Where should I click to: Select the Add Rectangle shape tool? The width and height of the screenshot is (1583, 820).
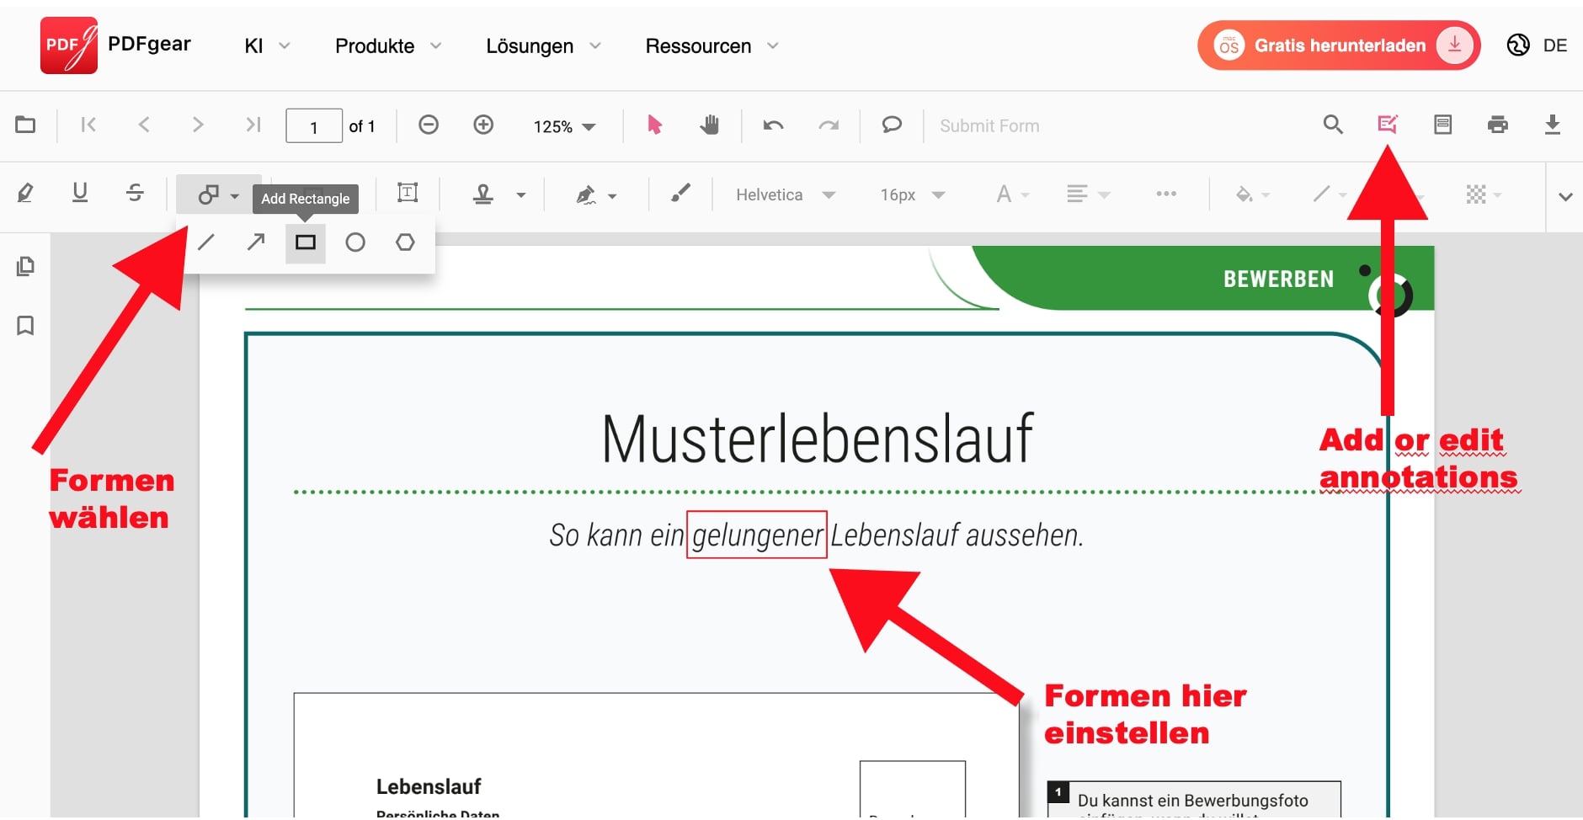pyautogui.click(x=305, y=242)
